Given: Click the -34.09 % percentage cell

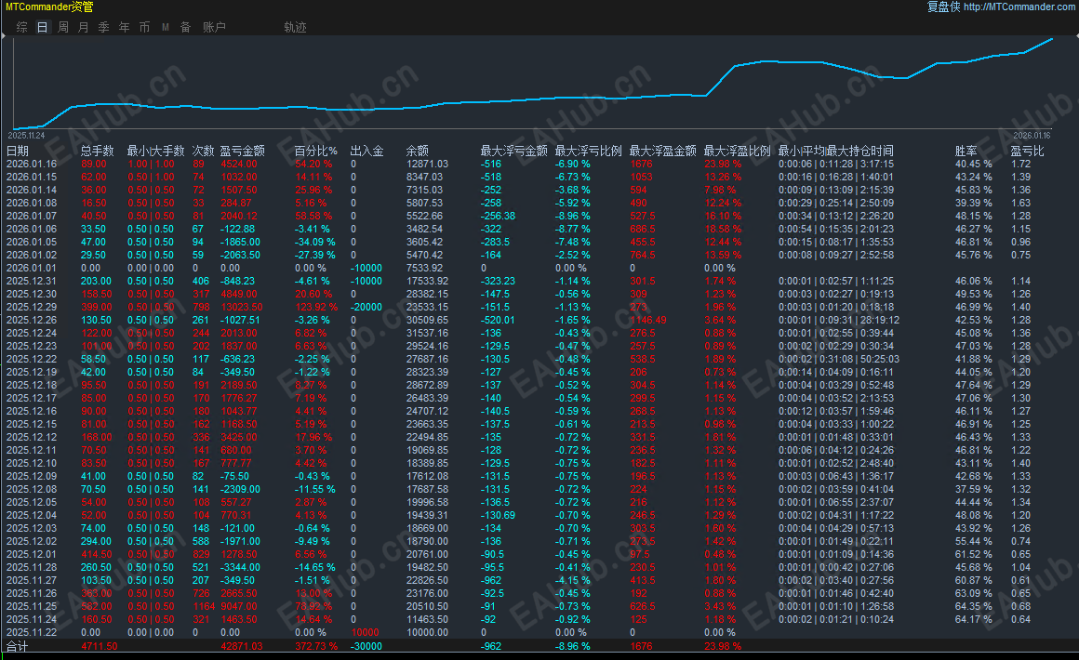Looking at the screenshot, I should (315, 242).
